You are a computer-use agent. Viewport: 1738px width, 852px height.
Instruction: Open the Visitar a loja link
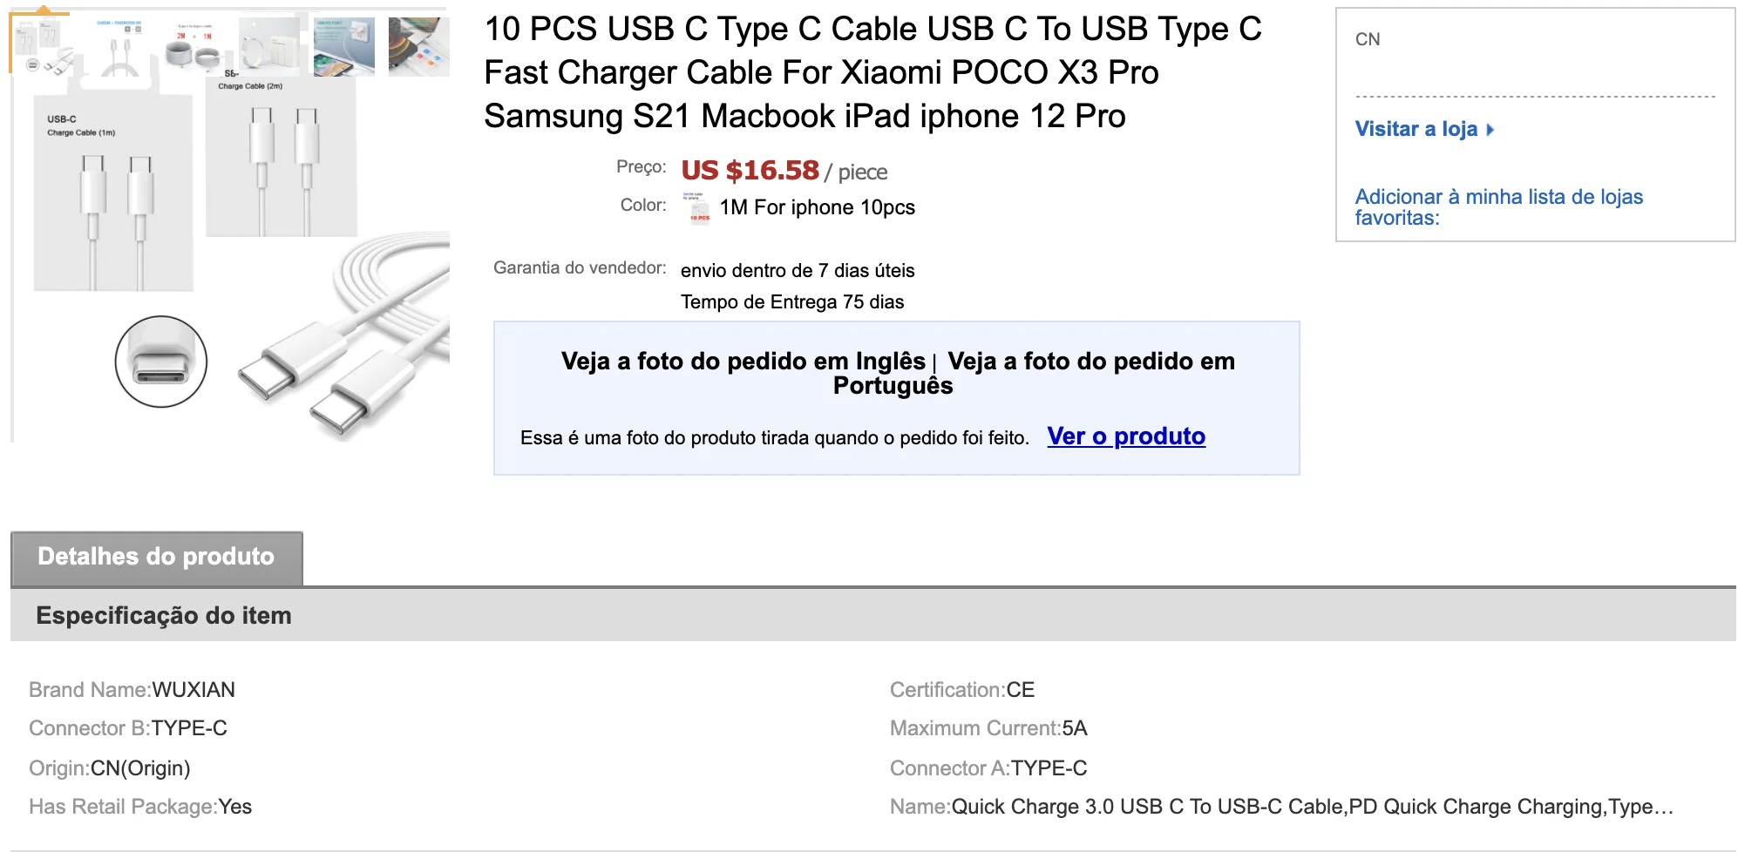point(1416,129)
